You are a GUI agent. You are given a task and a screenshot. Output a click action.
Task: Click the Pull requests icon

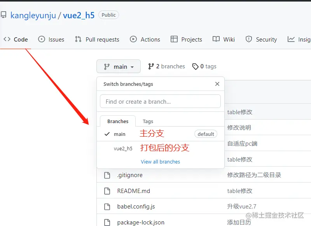[x=78, y=39]
